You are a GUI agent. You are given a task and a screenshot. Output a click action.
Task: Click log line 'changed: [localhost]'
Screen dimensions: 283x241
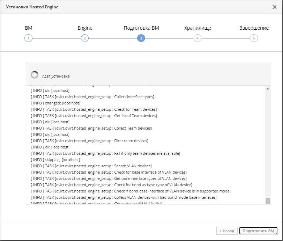coord(55,103)
